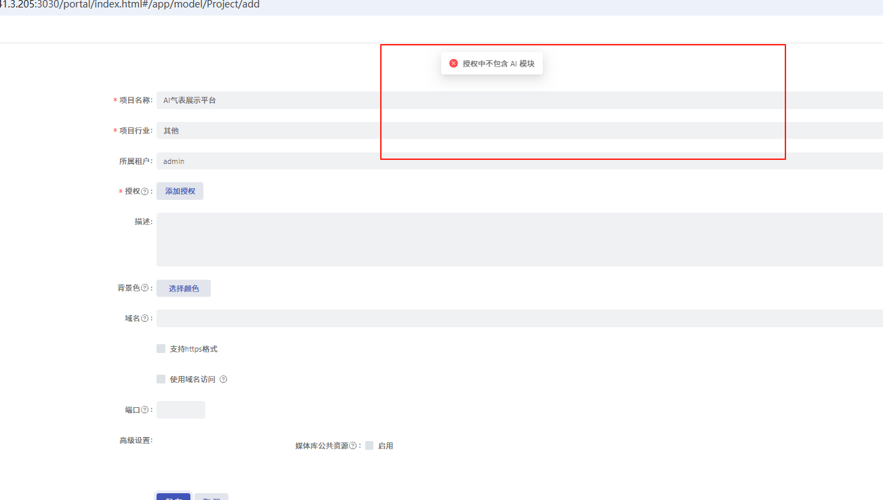Click the 媒体库公共资源 label text
Screen dimensions: 883x500
[x=322, y=446]
